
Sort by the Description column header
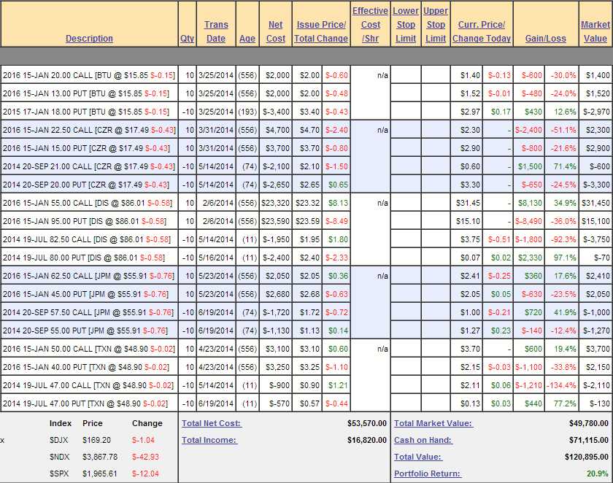click(89, 38)
